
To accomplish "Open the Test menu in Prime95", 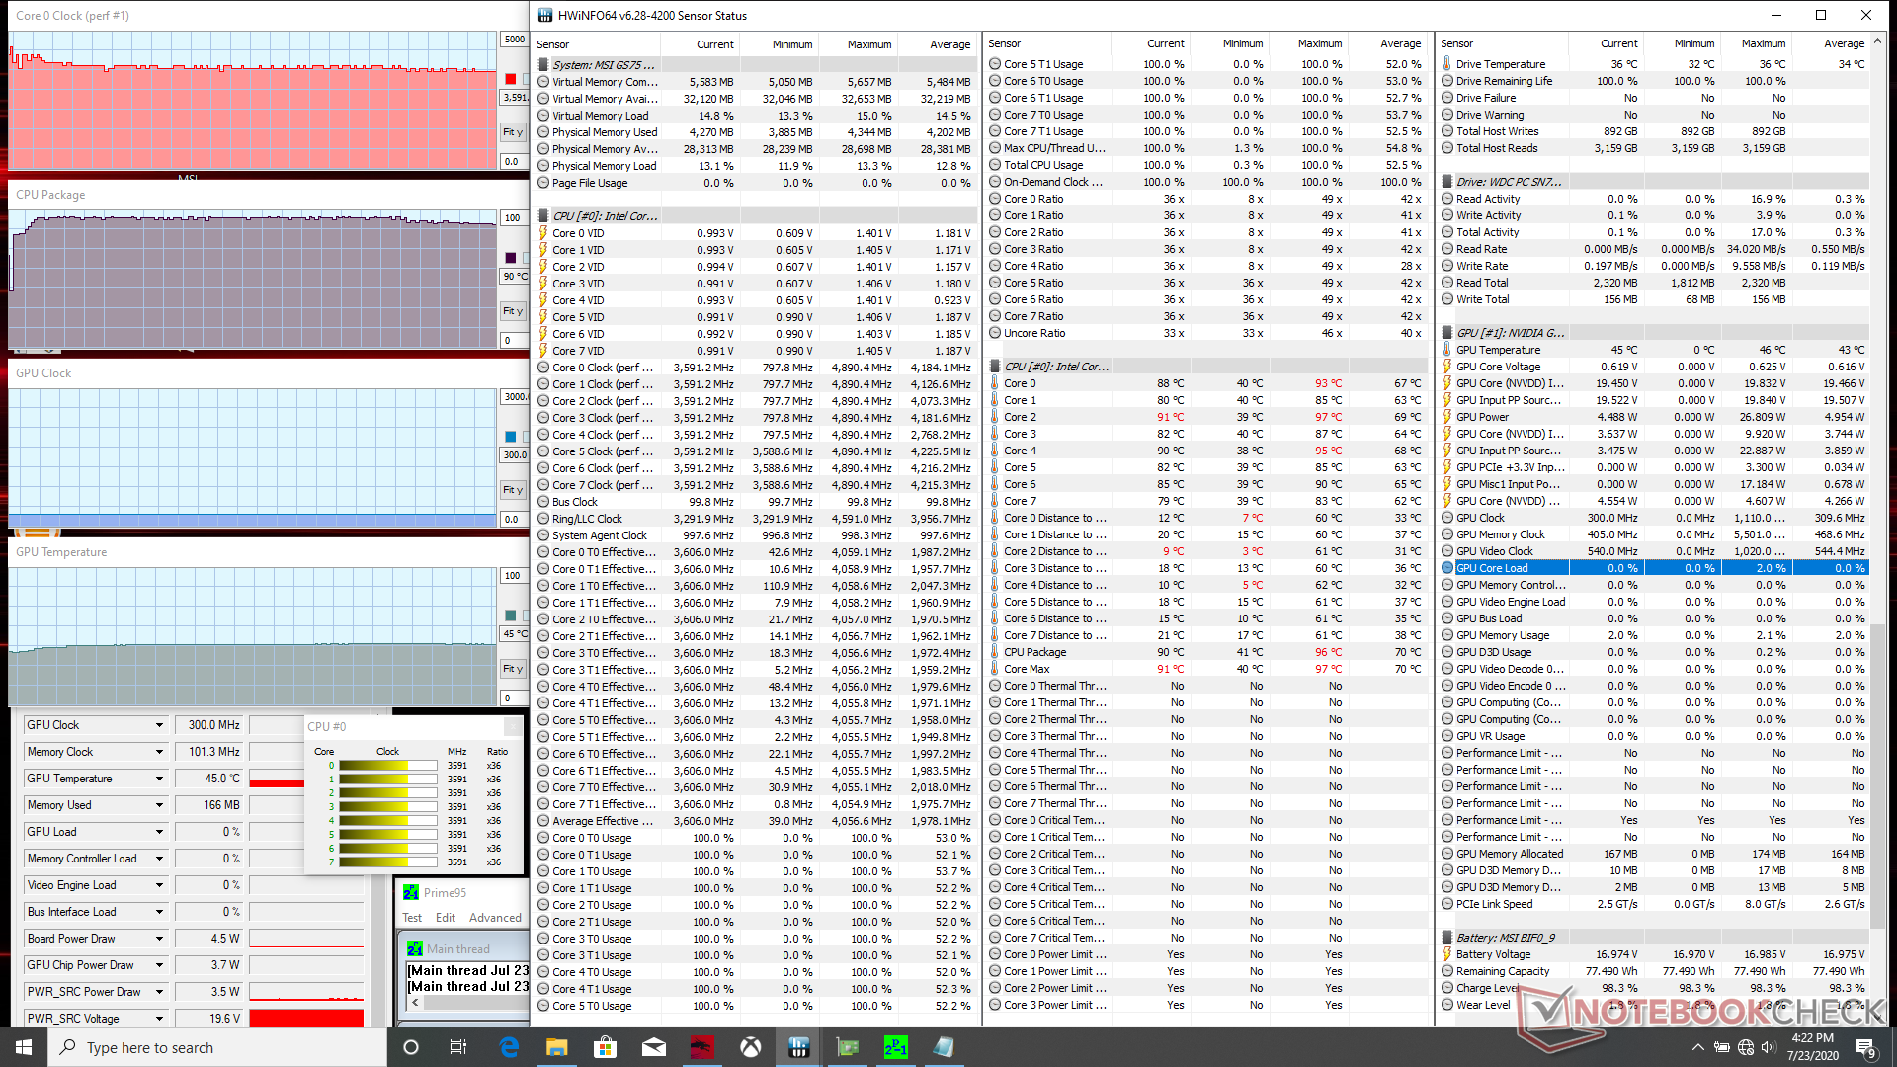I will [412, 918].
